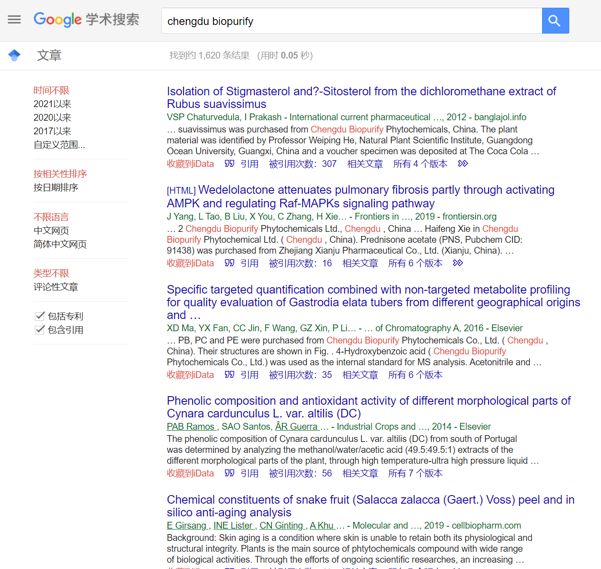Filter results to 2020以来
The image size is (601, 569).
53,118
